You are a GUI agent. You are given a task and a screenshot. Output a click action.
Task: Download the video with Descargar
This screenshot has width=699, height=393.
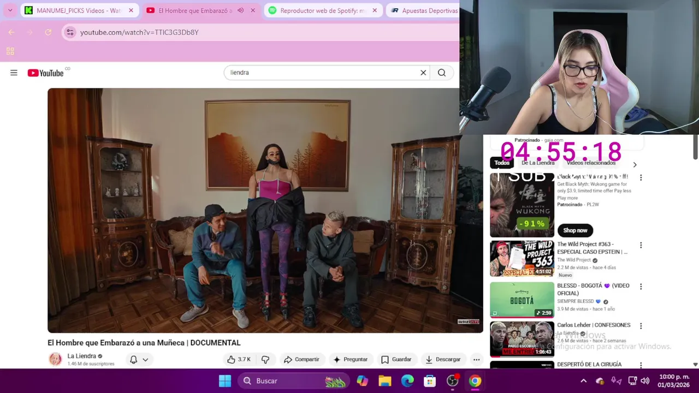point(443,359)
